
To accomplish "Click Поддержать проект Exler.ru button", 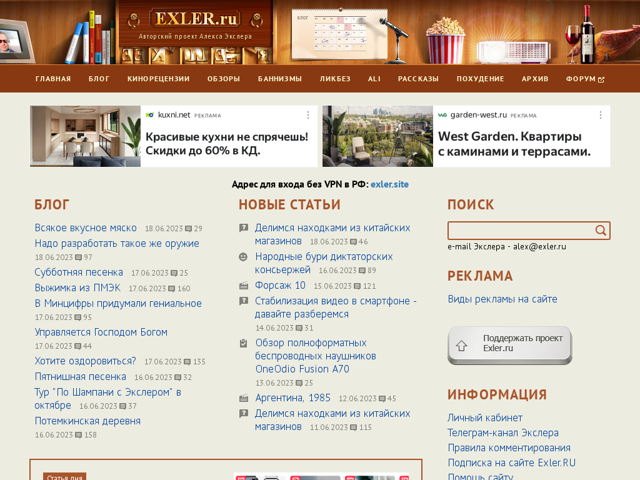I will pos(510,345).
